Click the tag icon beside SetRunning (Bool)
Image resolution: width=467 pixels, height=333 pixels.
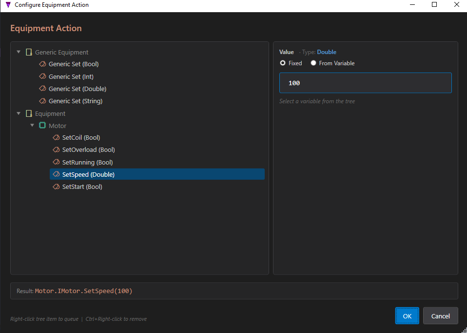(56, 162)
